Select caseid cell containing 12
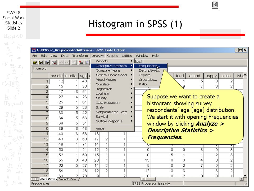This screenshot has height=191, width=254. (56, 81)
